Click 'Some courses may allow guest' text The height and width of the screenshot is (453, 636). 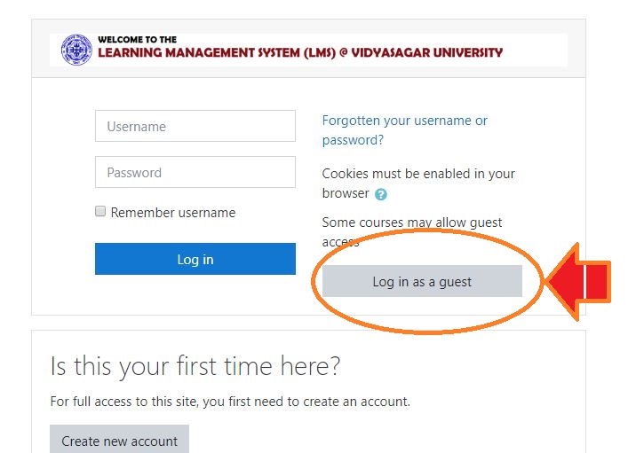point(412,223)
